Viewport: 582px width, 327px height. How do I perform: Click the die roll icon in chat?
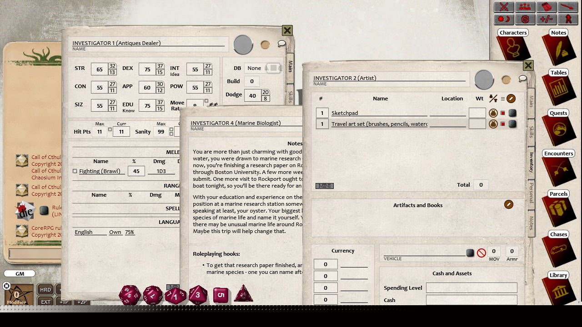click(x=25, y=211)
